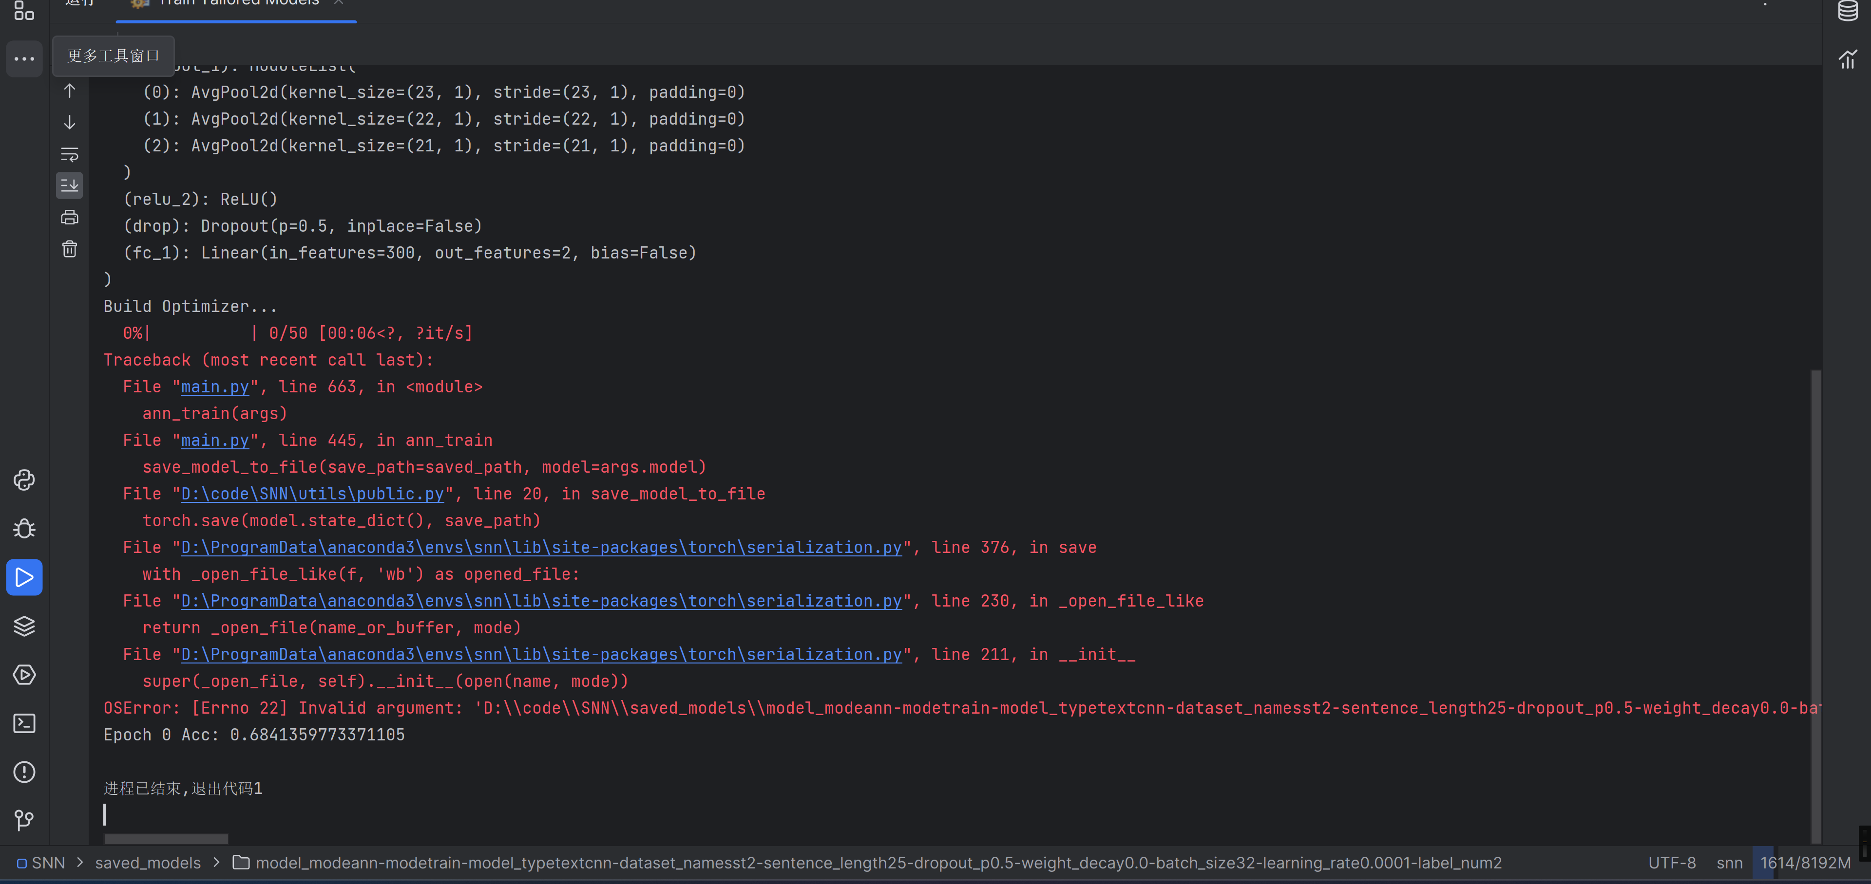Click the print console output icon
This screenshot has width=1871, height=884.
coord(70,217)
